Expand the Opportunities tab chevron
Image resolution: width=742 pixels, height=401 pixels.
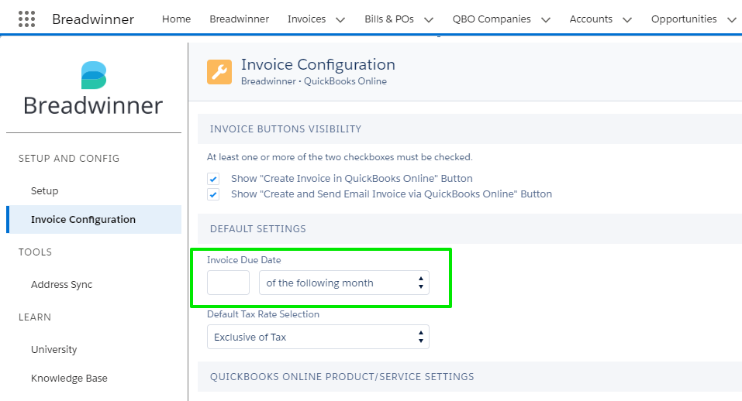tap(732, 20)
